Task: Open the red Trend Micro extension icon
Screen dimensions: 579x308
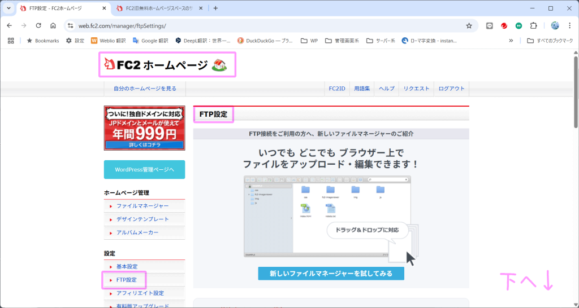Action: pyautogui.click(x=504, y=26)
